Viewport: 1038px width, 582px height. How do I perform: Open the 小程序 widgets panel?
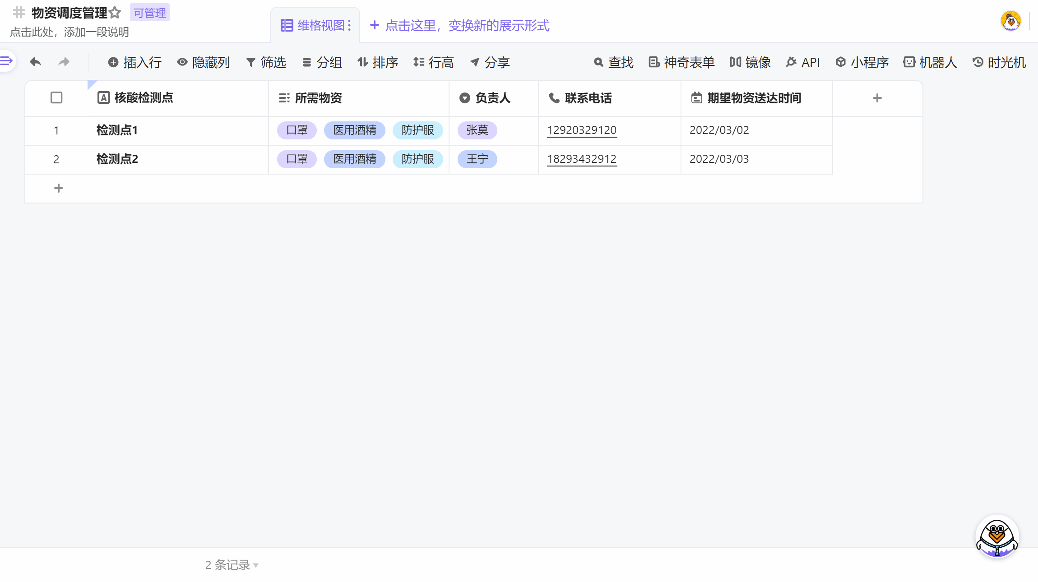click(861, 62)
